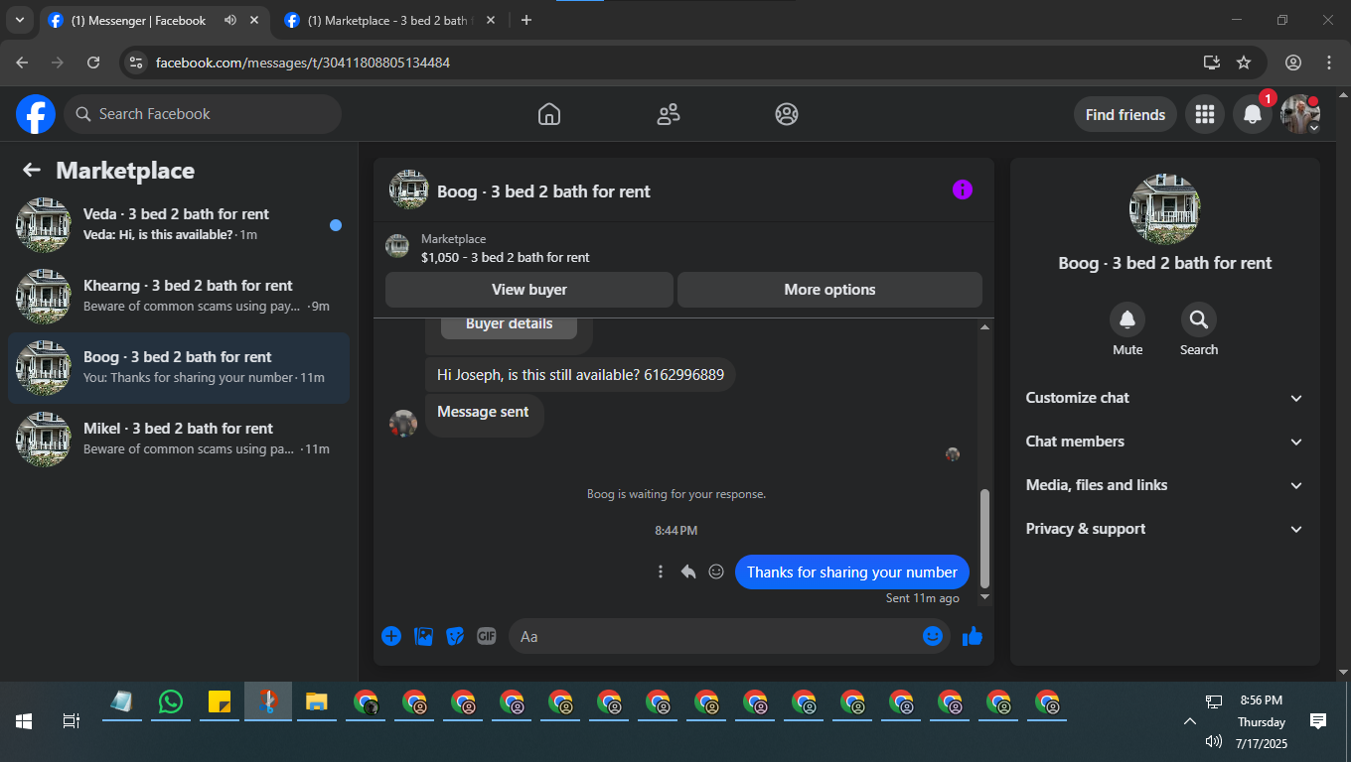Open Task View on the taskbar
This screenshot has width=1351, height=762.
[72, 721]
